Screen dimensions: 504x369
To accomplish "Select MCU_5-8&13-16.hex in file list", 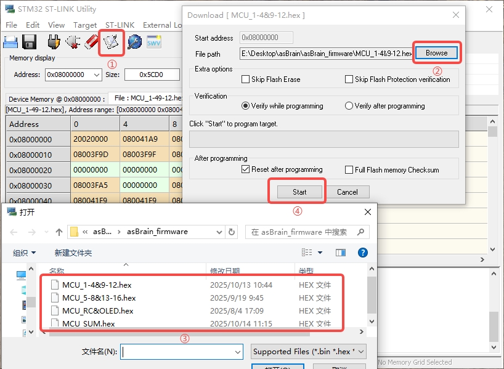I will pos(99,298).
